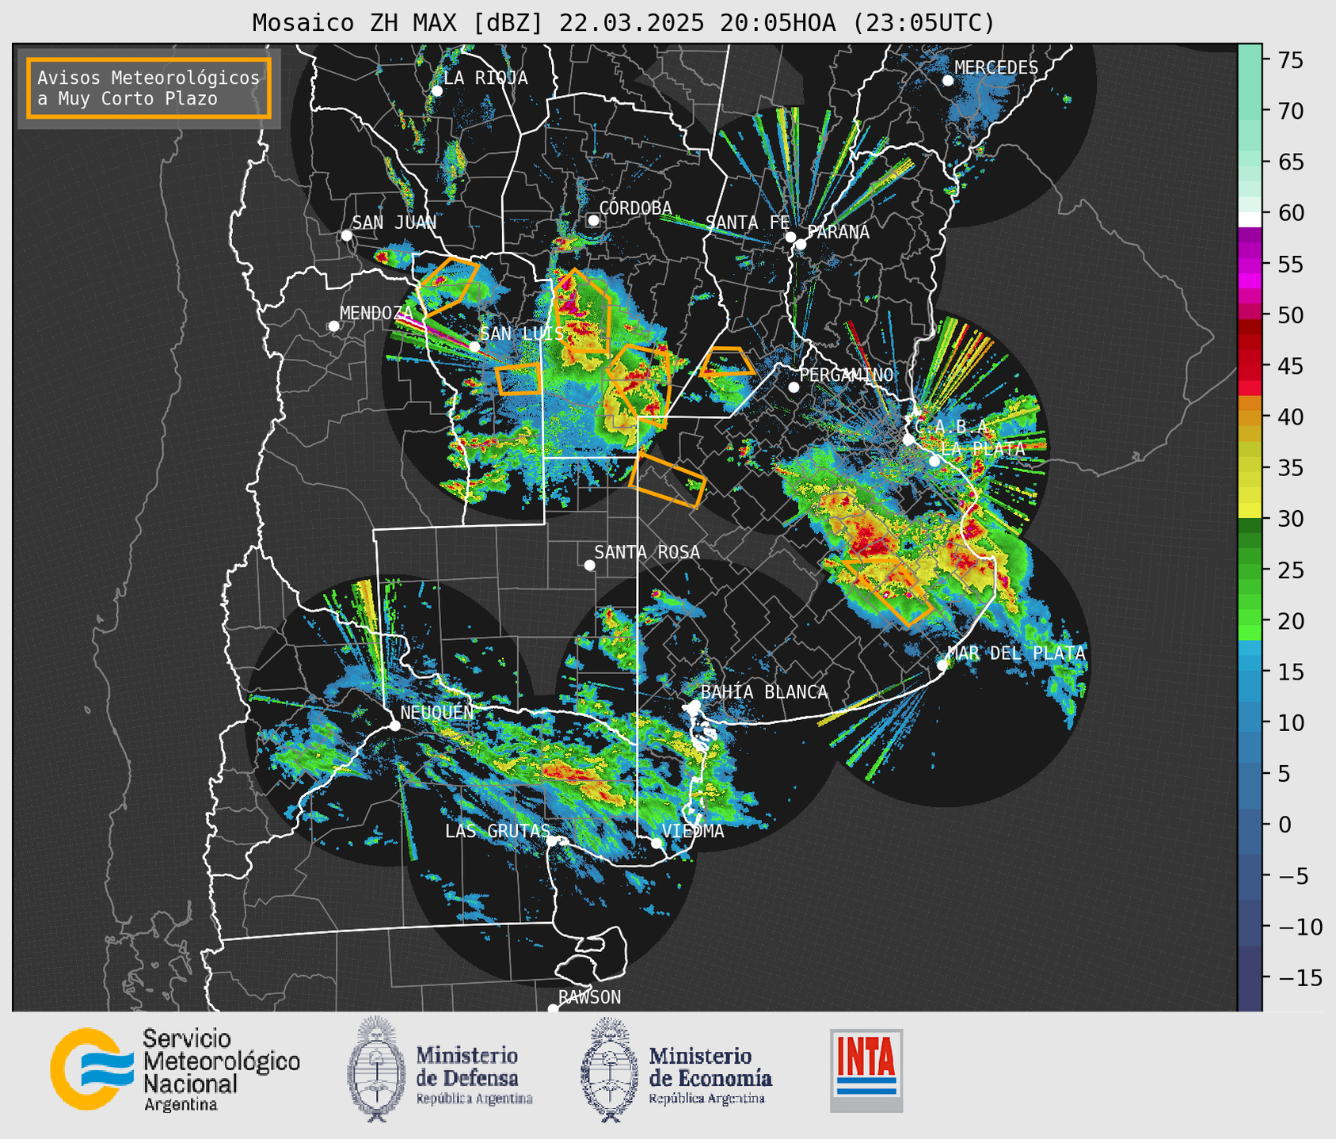1336x1139 pixels.
Task: Click the LA PLATA city label
Action: pyautogui.click(x=983, y=448)
